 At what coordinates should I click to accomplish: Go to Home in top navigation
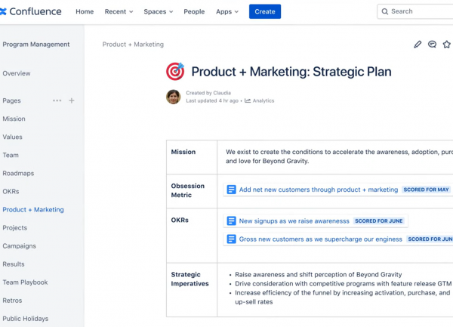pyautogui.click(x=85, y=11)
